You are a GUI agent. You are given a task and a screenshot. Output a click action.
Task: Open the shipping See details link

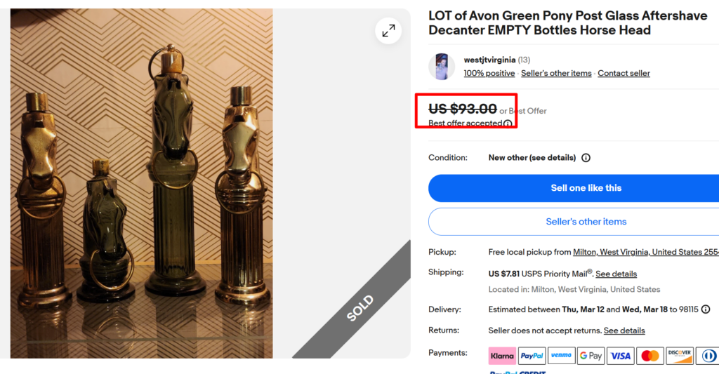tap(616, 274)
